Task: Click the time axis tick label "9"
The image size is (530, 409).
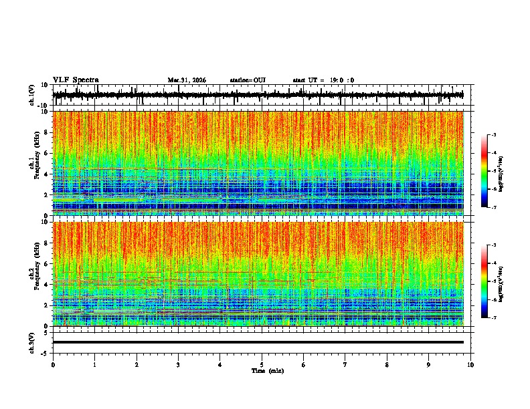Action: [428, 365]
